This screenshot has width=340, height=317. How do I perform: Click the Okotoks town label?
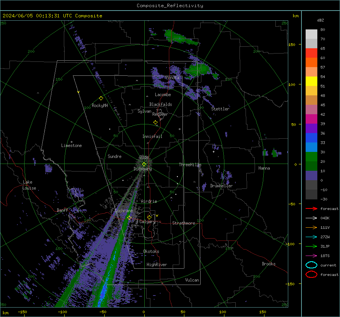coord(151,251)
